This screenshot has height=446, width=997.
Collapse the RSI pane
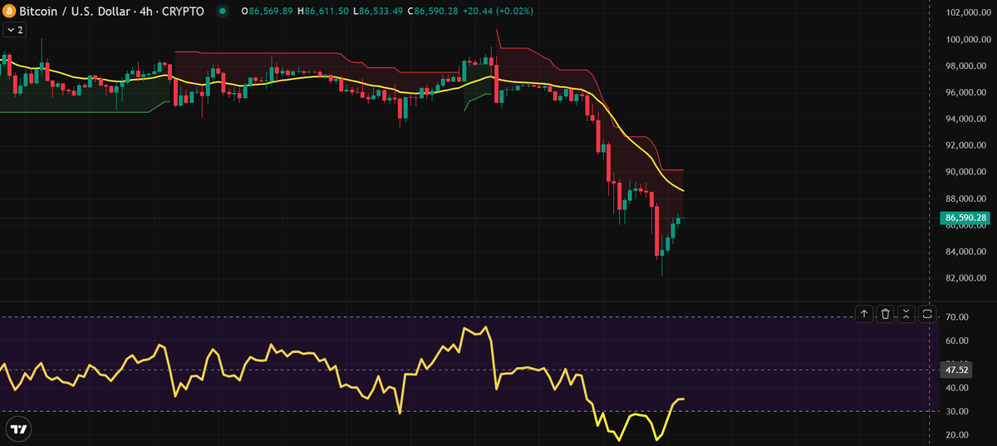tap(906, 314)
